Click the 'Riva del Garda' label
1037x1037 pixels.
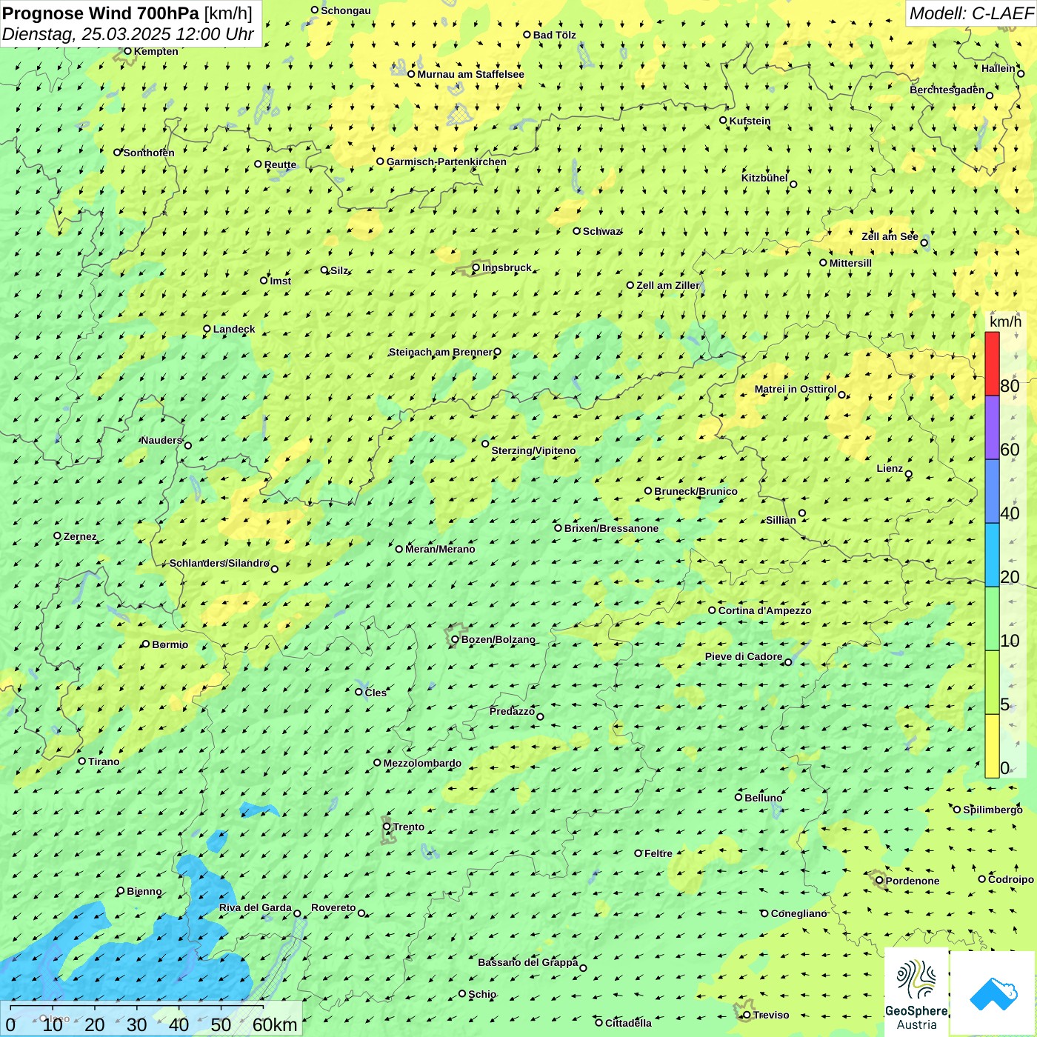[256, 907]
